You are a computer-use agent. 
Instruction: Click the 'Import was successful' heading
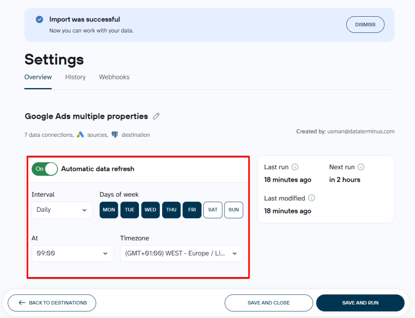point(85,19)
